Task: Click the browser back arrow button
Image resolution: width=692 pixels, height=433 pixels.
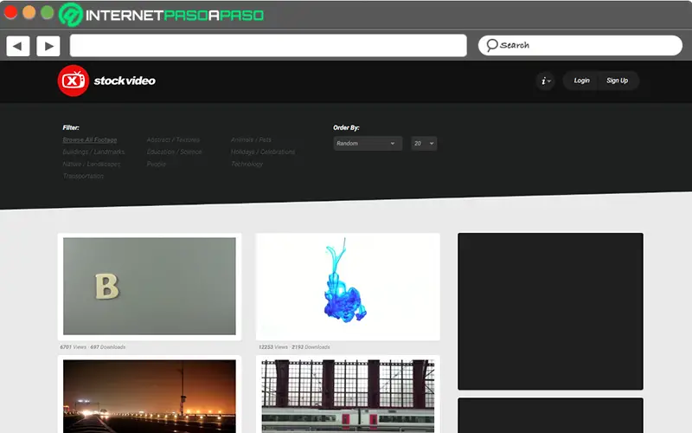Action: click(x=18, y=46)
